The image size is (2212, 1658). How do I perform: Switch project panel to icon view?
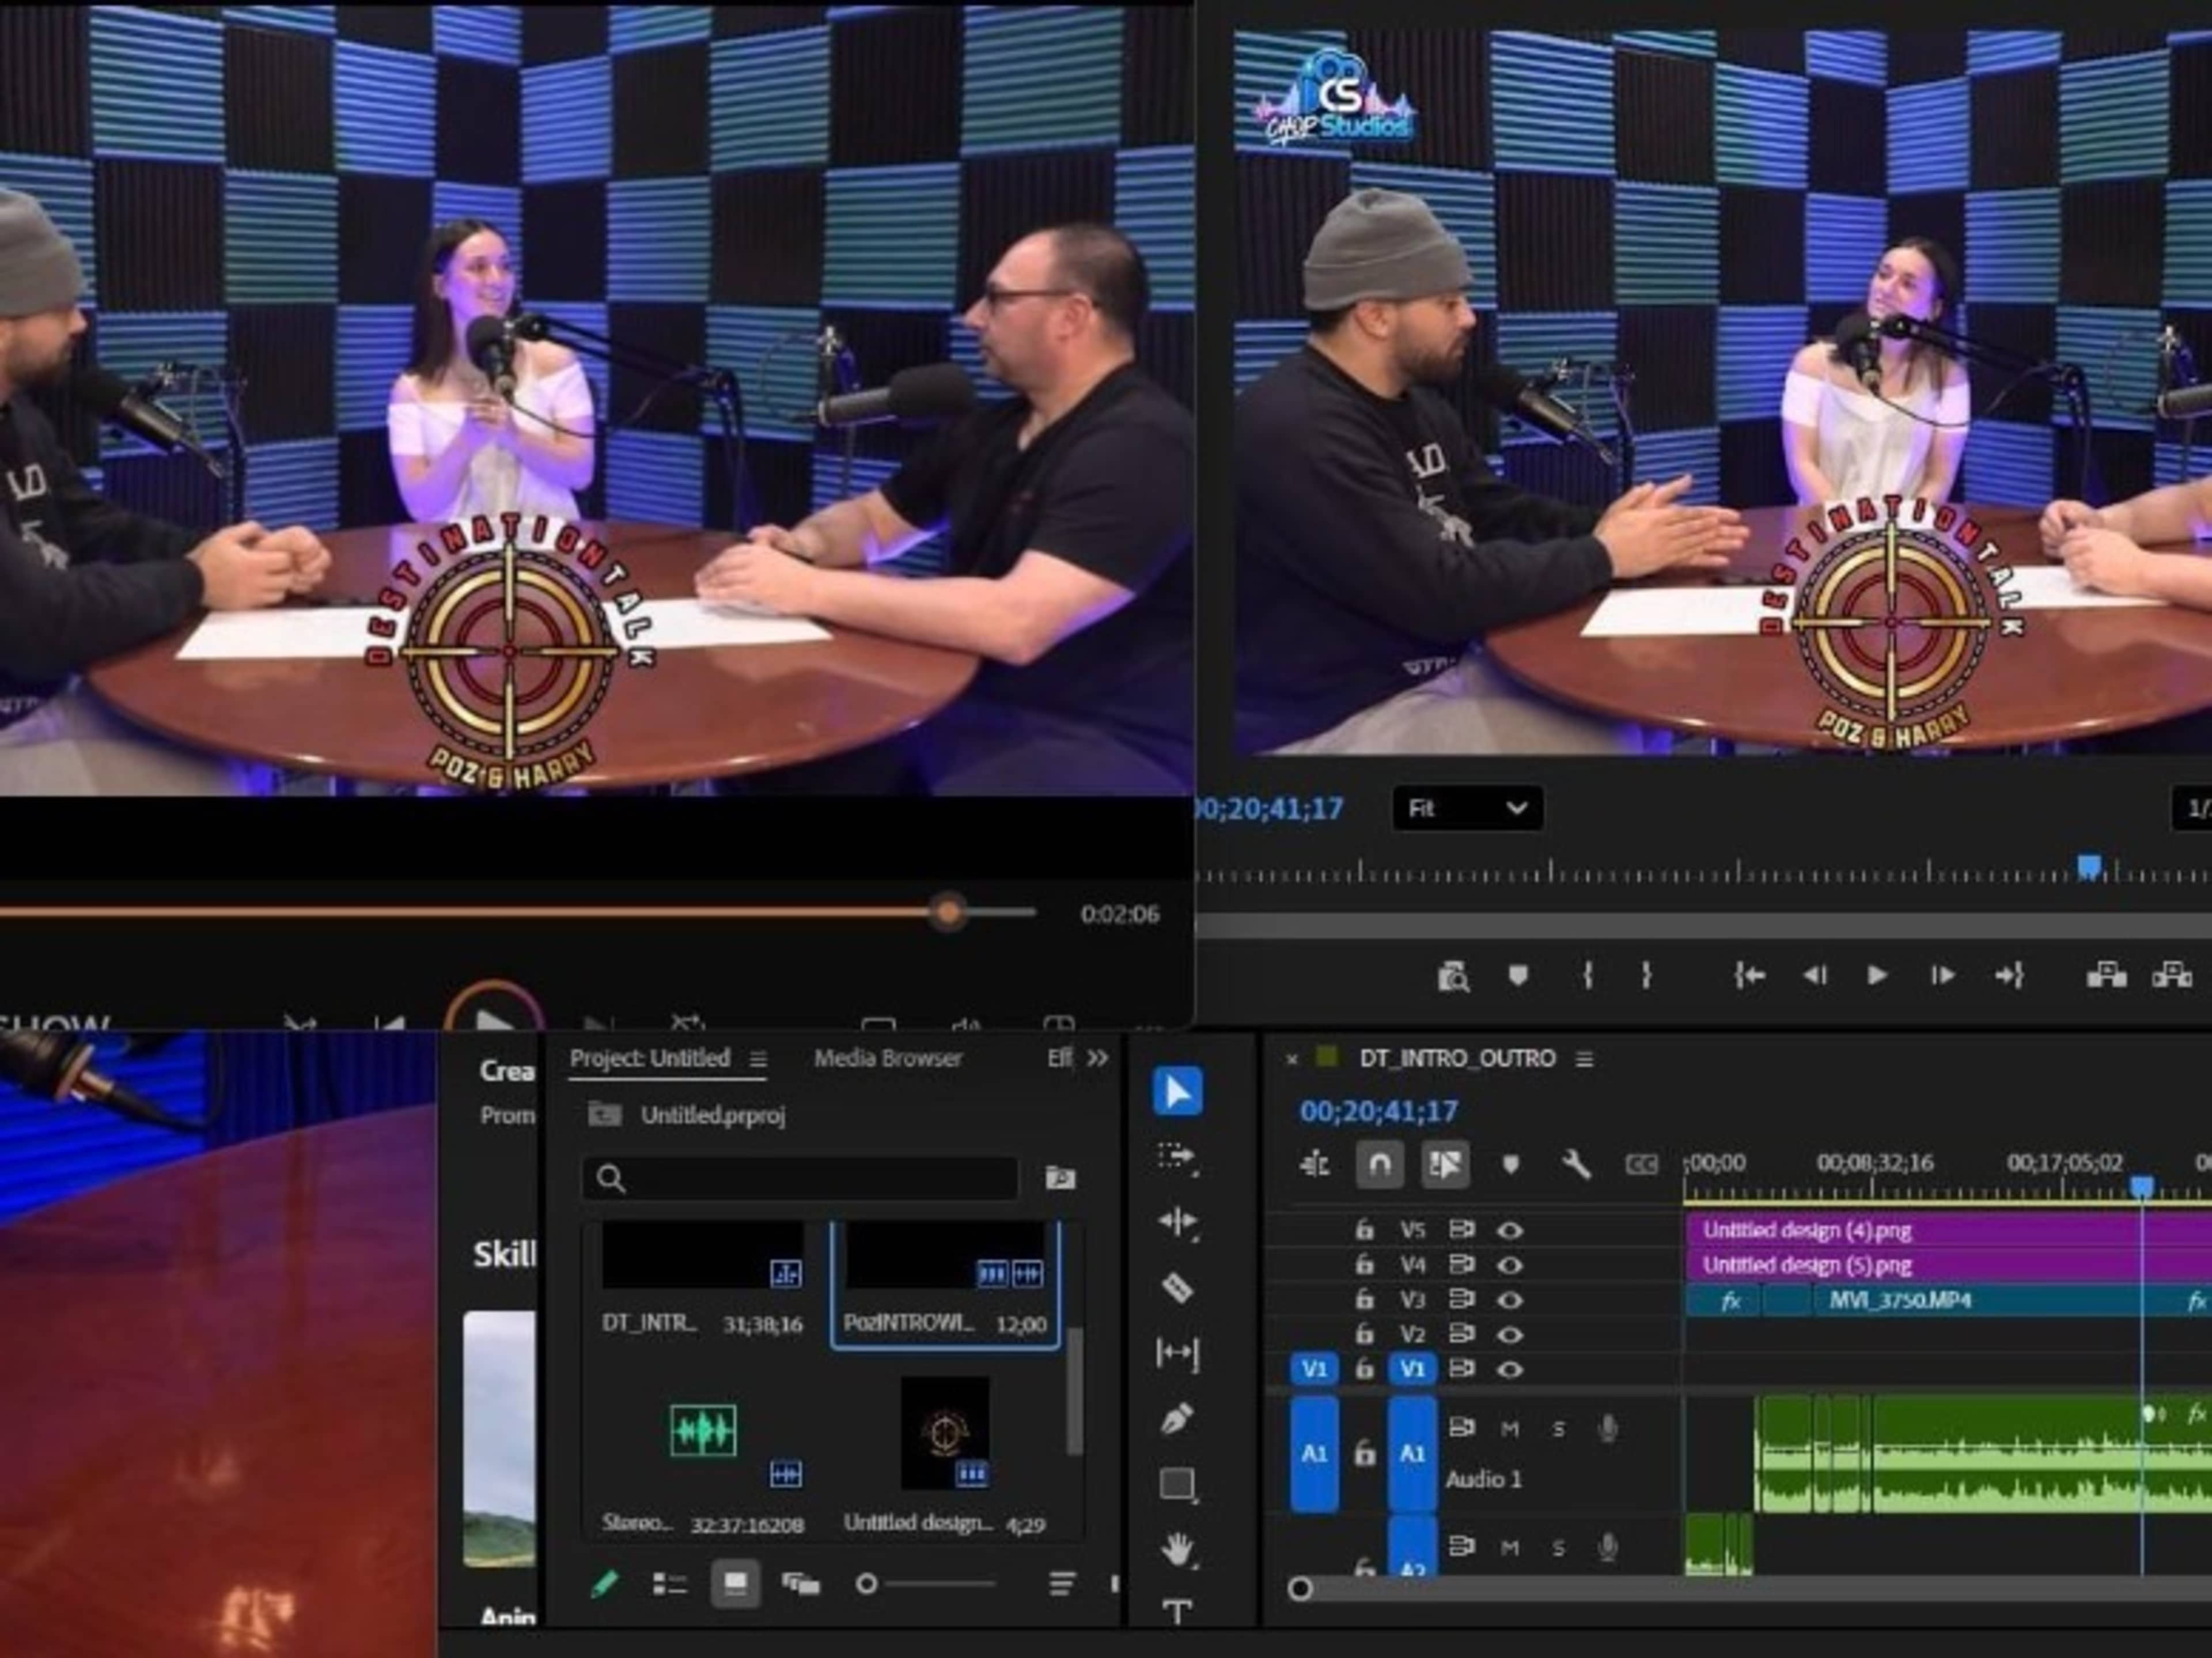[735, 1584]
